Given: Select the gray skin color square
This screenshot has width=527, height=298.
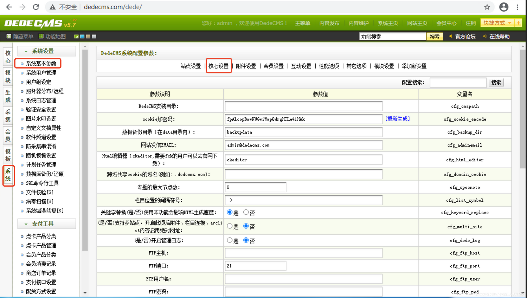Looking at the screenshot, I should tap(94, 37).
